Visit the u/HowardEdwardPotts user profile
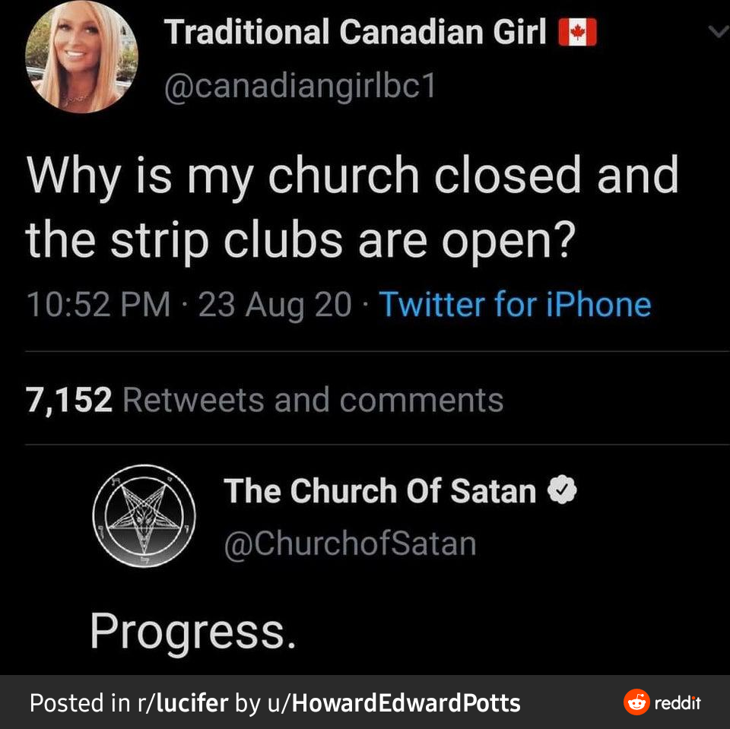The height and width of the screenshot is (729, 730). click(x=392, y=702)
